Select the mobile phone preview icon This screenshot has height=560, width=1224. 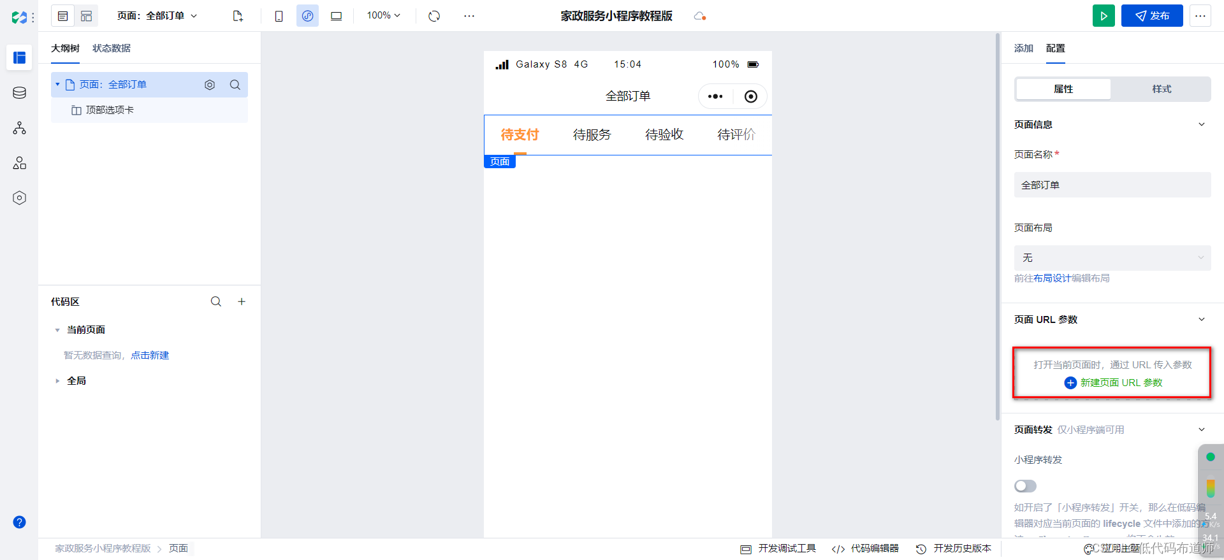pyautogui.click(x=279, y=16)
